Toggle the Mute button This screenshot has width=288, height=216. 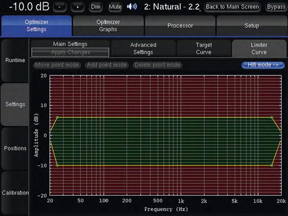(x=115, y=7)
